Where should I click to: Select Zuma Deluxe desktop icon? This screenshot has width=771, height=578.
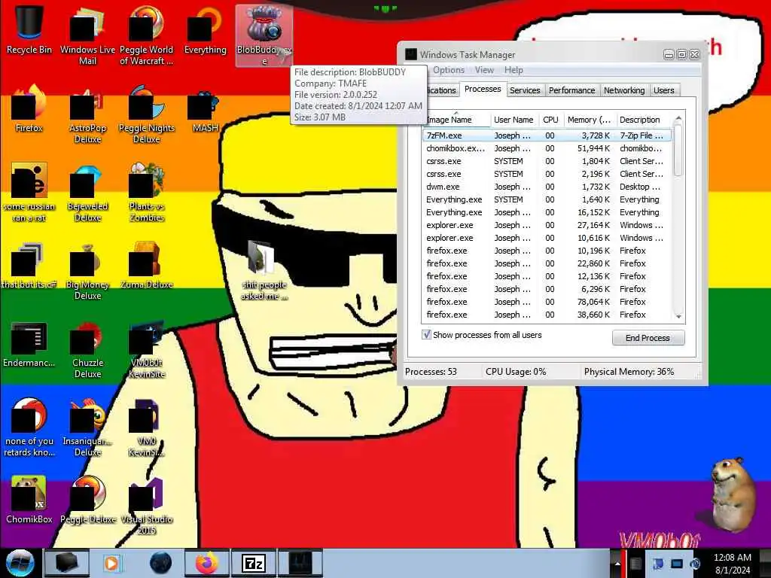coord(147,266)
